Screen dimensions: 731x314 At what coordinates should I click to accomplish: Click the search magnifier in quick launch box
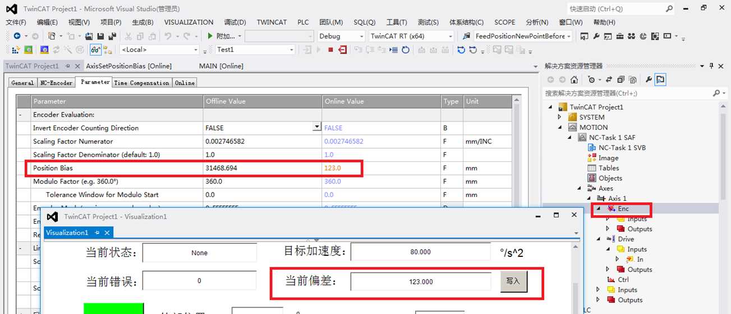(669, 9)
